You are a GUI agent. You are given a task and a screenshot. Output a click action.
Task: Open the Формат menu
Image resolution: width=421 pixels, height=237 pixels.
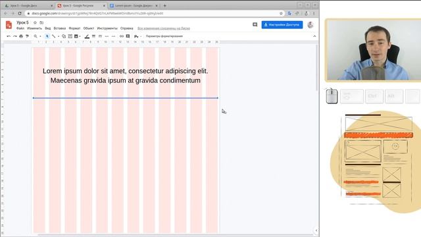[x=74, y=28]
